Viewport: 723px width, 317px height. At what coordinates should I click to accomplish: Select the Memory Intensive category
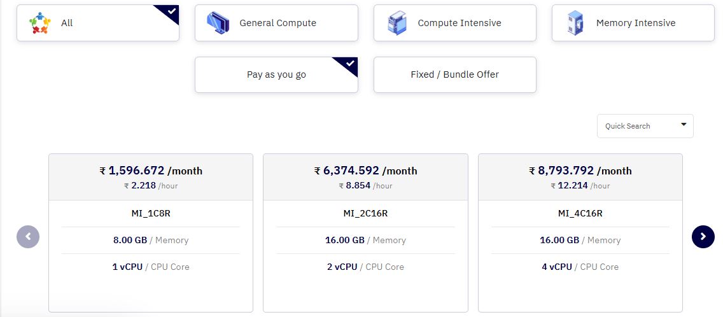(x=633, y=23)
